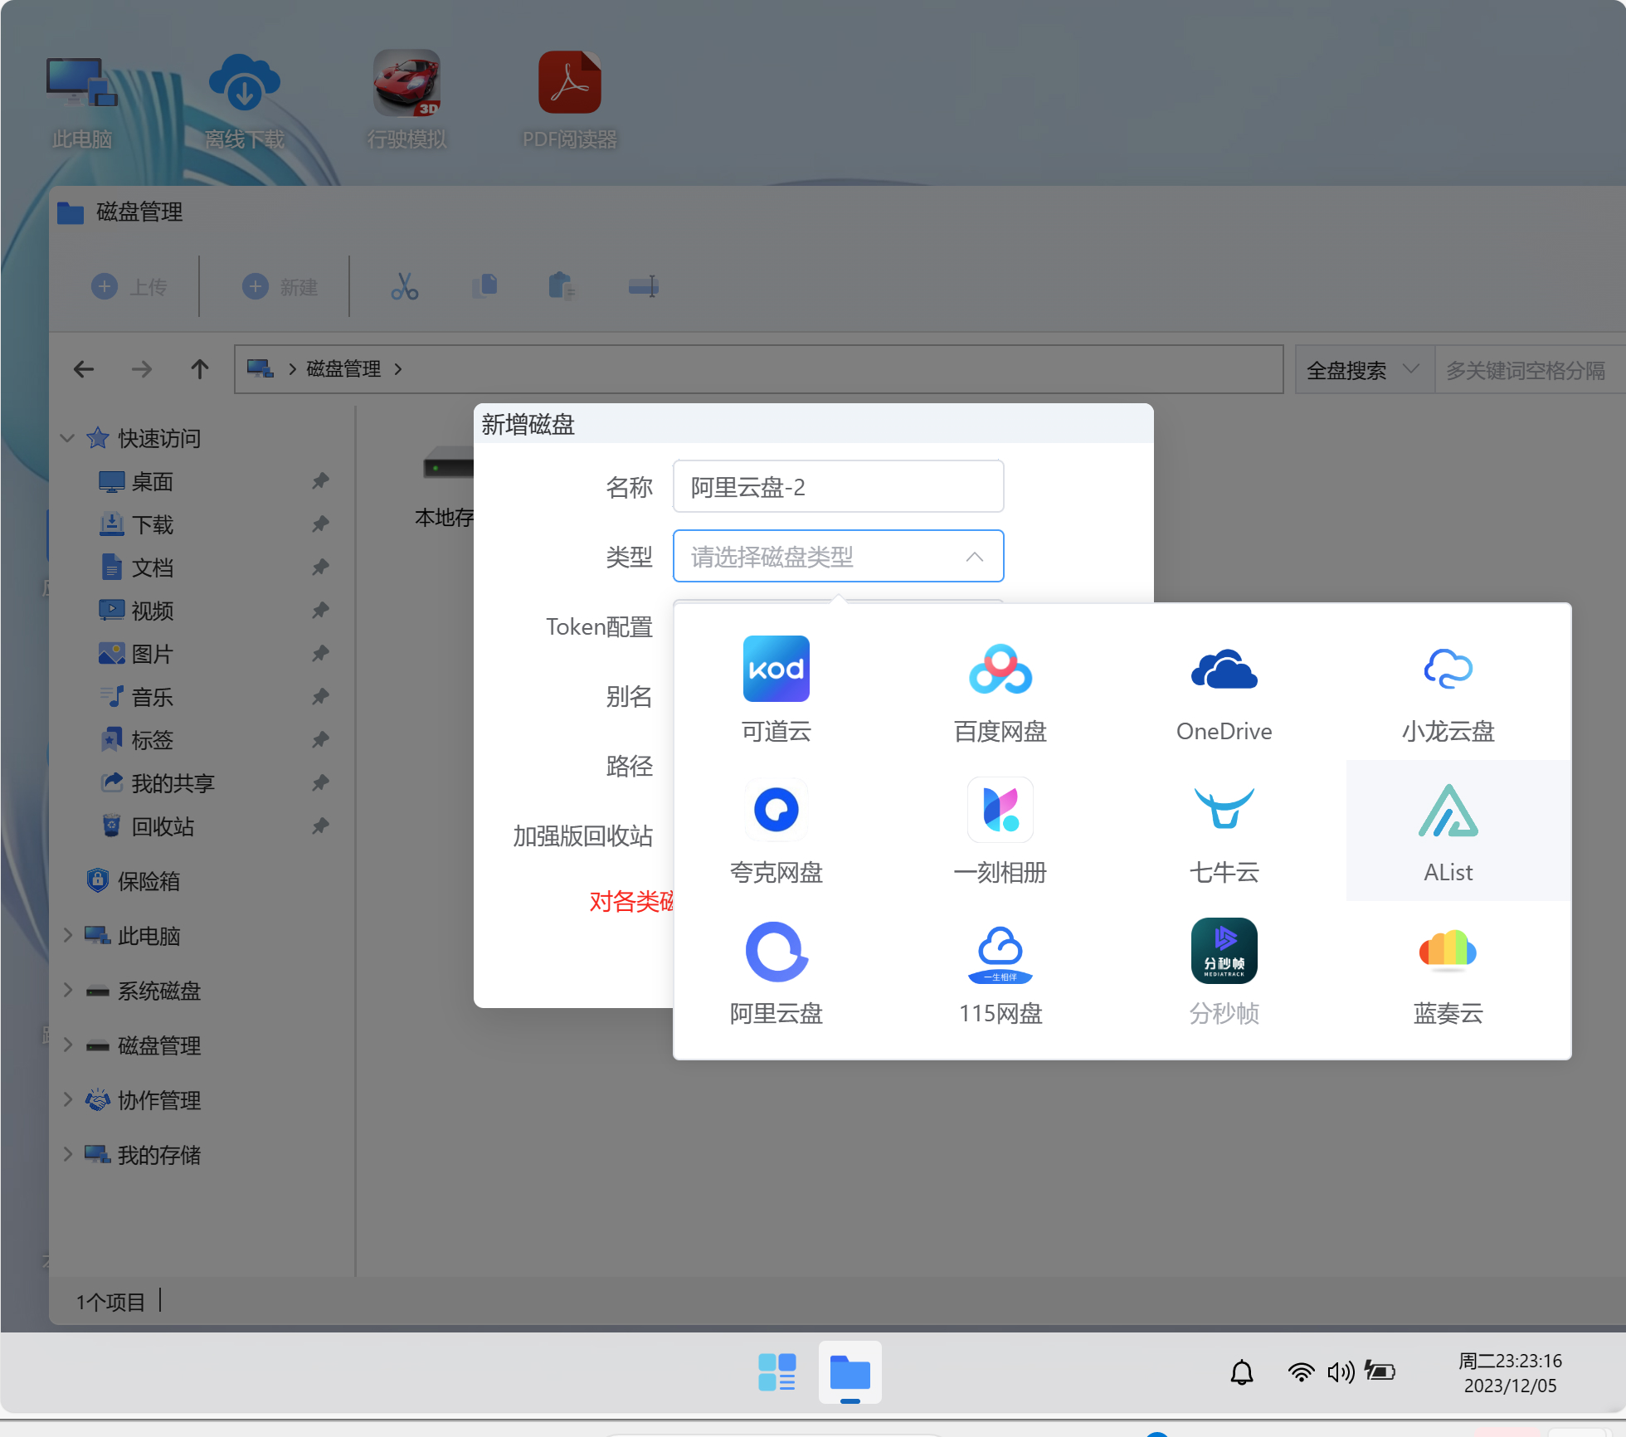Go back with left arrow
1626x1437 pixels.
[x=83, y=369]
